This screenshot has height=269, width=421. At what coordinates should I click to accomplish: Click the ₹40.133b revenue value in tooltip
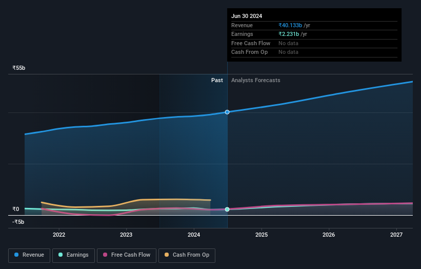point(290,25)
